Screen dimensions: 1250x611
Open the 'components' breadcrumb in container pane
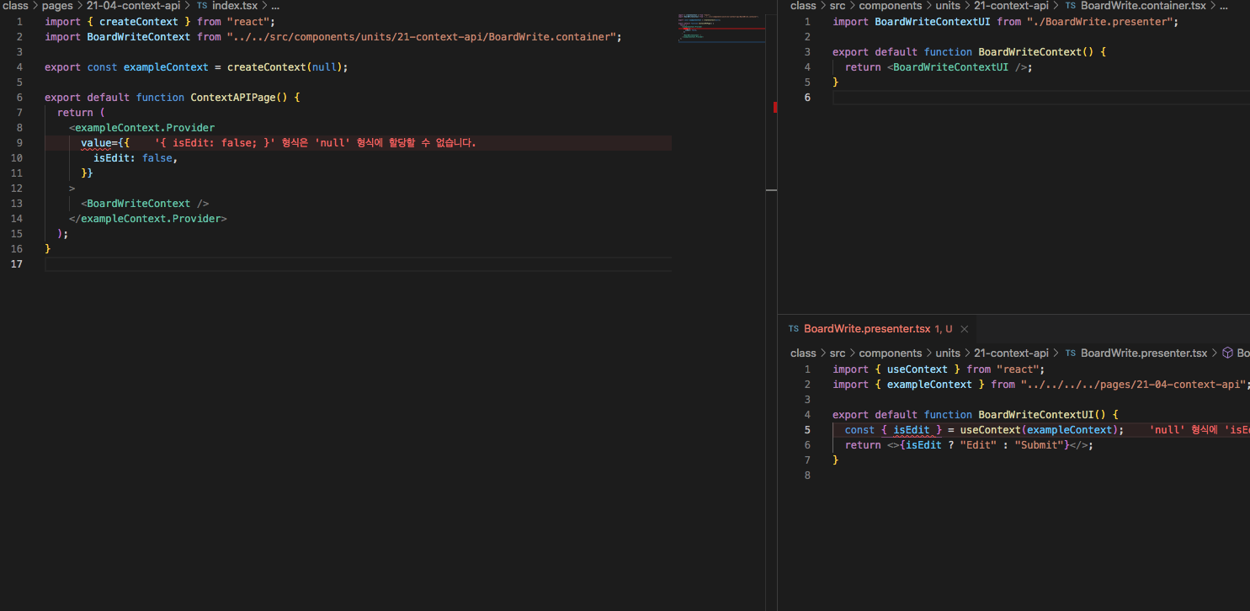(x=891, y=6)
